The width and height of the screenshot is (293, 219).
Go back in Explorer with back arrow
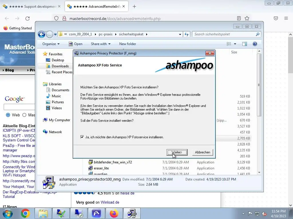tap(41, 34)
